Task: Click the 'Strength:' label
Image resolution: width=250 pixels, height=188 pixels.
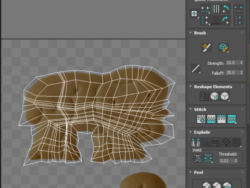Action: click(216, 63)
